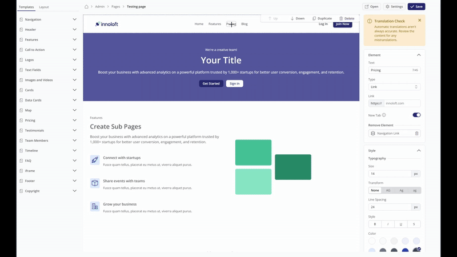The width and height of the screenshot is (457, 257).
Task: Open the Type dropdown set to Link
Action: pos(394,87)
